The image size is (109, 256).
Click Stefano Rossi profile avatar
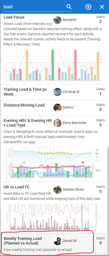[x=58, y=190]
